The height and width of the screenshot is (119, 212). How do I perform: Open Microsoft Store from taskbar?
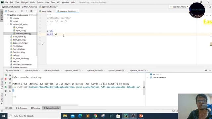[x=118, y=116]
